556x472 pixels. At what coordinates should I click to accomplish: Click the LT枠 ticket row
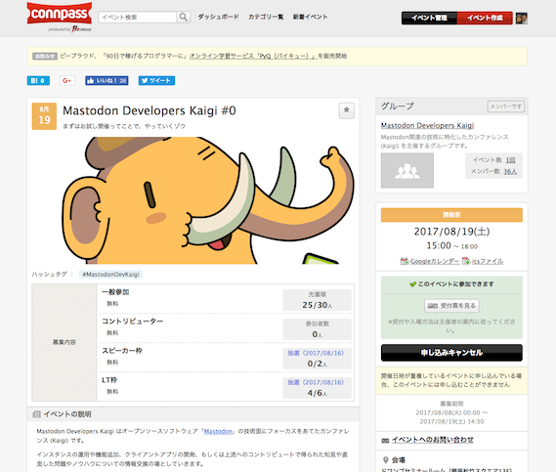[226, 387]
